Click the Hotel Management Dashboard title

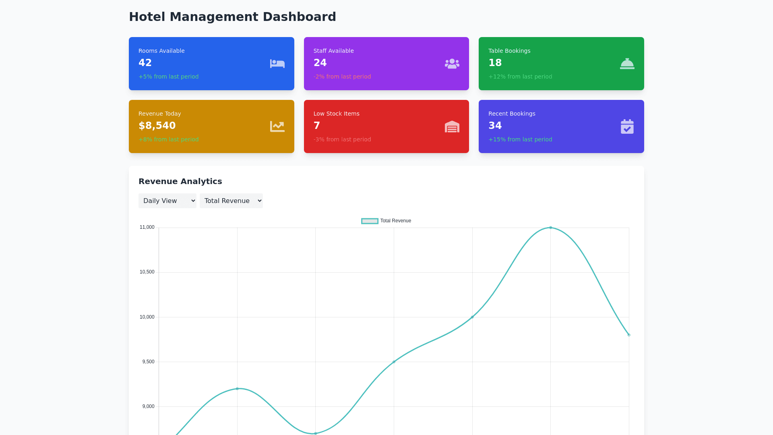(232, 17)
